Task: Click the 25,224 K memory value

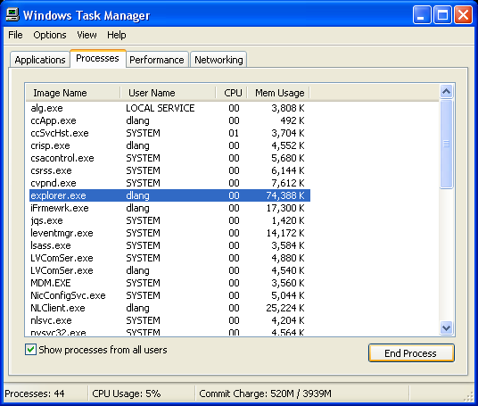Action: pyautogui.click(x=285, y=308)
